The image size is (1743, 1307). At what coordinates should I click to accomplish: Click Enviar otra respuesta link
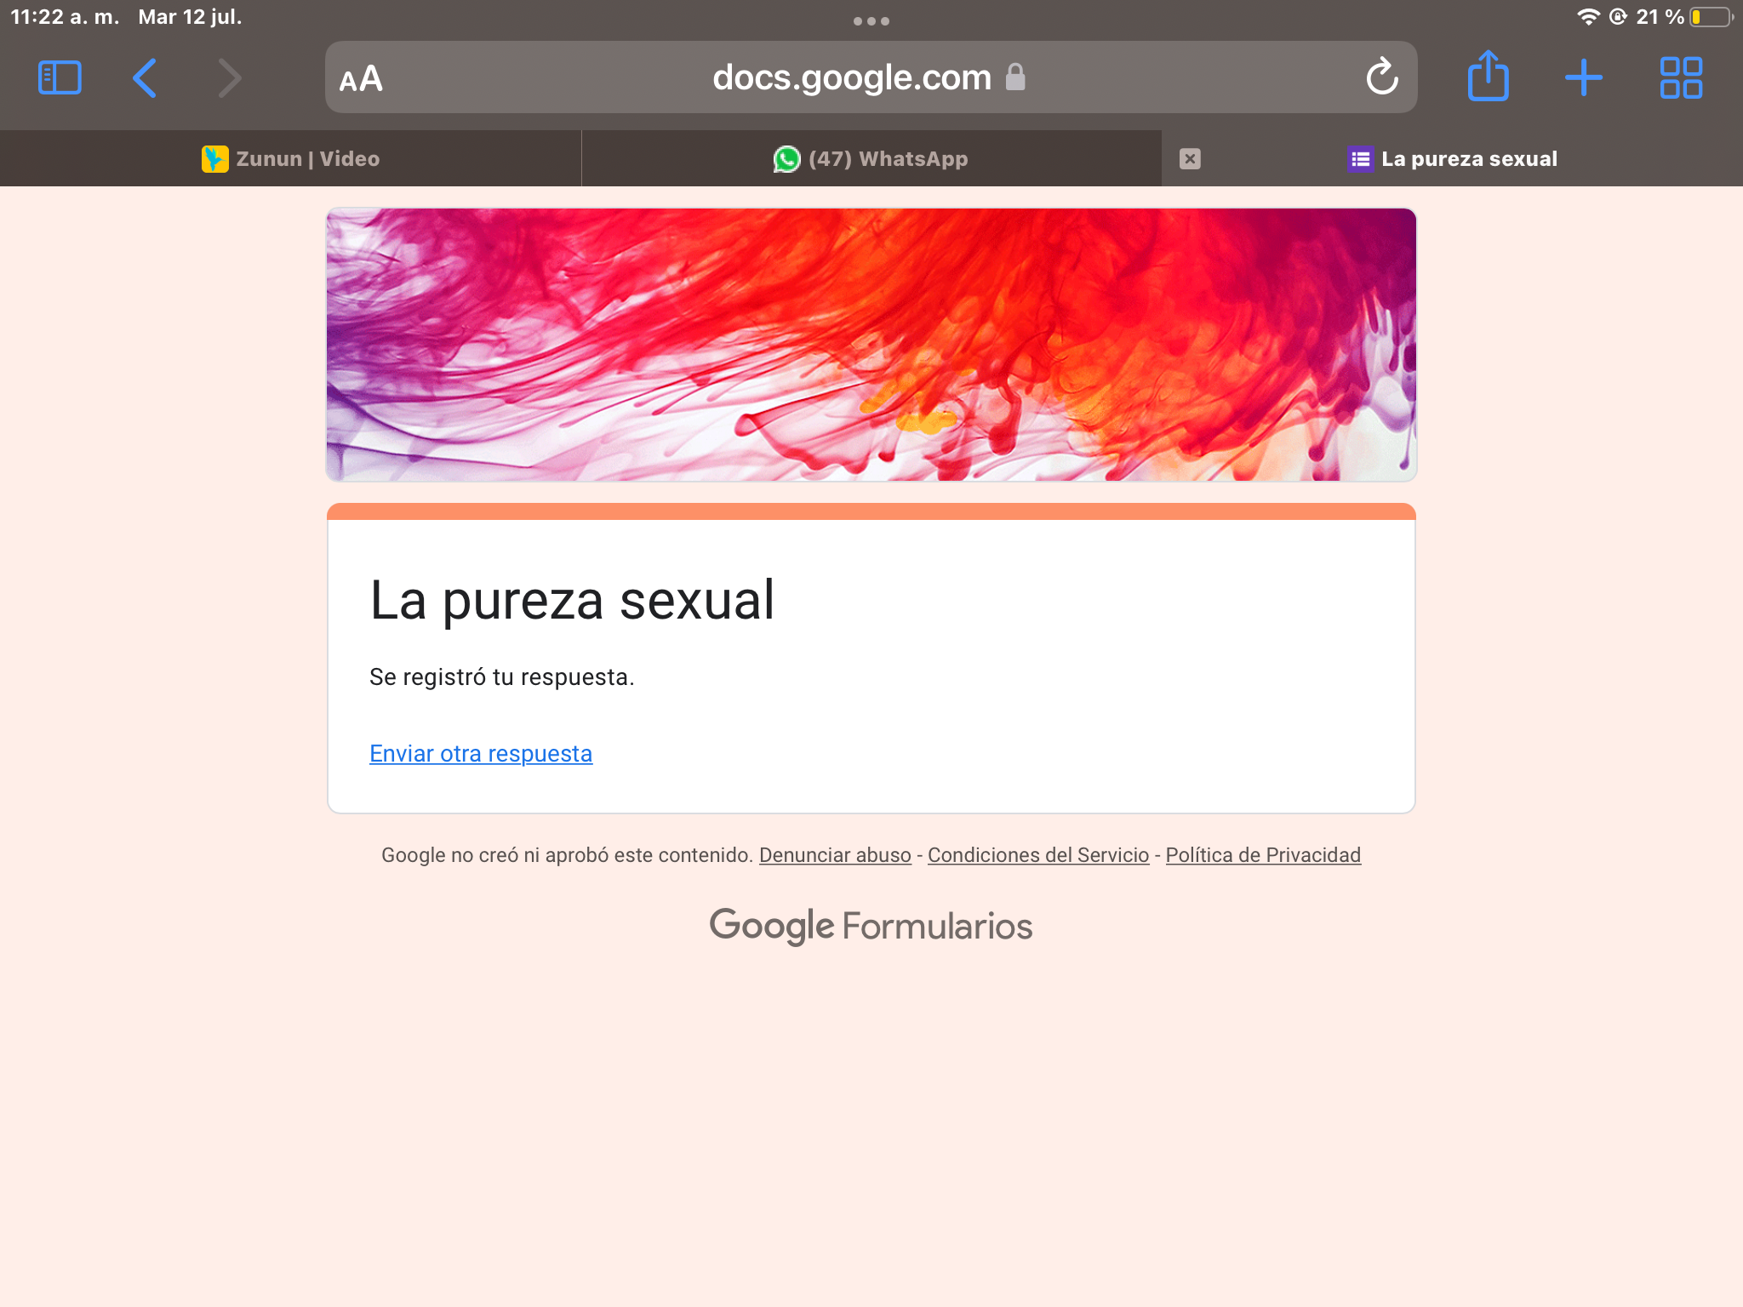click(x=481, y=754)
